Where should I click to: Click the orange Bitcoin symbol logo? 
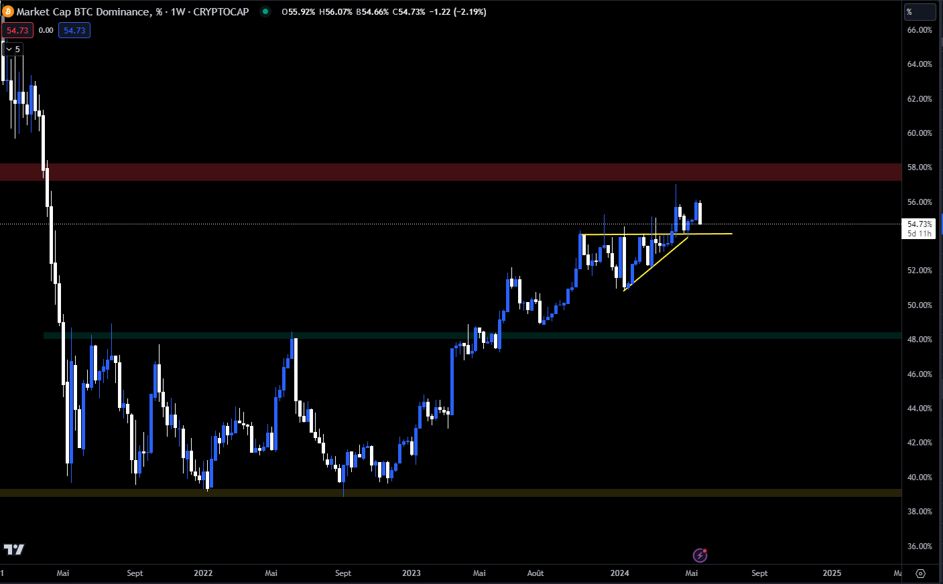click(8, 12)
